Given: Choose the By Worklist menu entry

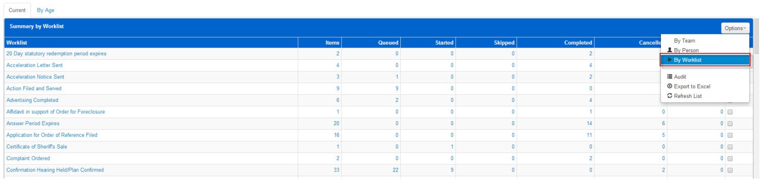Looking at the screenshot, I should coord(705,60).
